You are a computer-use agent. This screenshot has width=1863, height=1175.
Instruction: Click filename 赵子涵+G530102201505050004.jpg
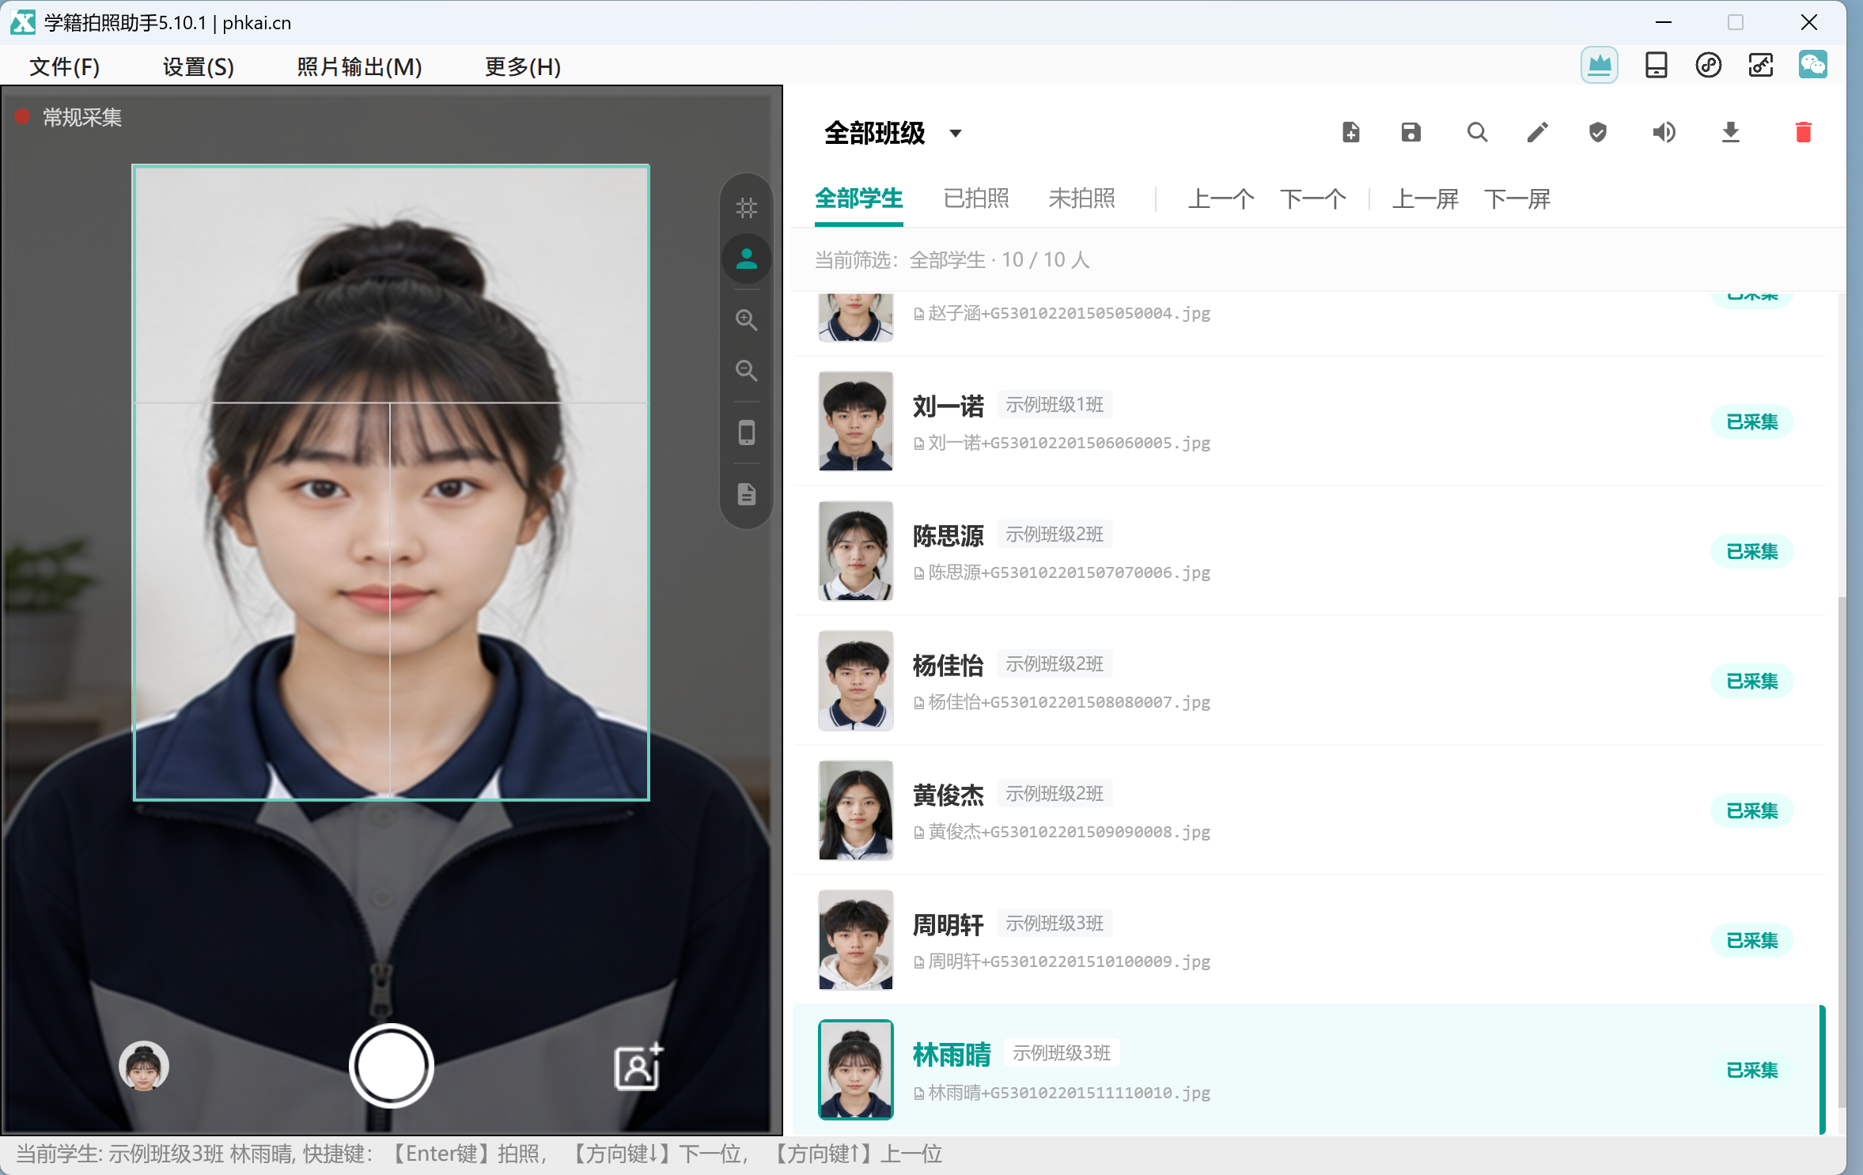[1069, 313]
